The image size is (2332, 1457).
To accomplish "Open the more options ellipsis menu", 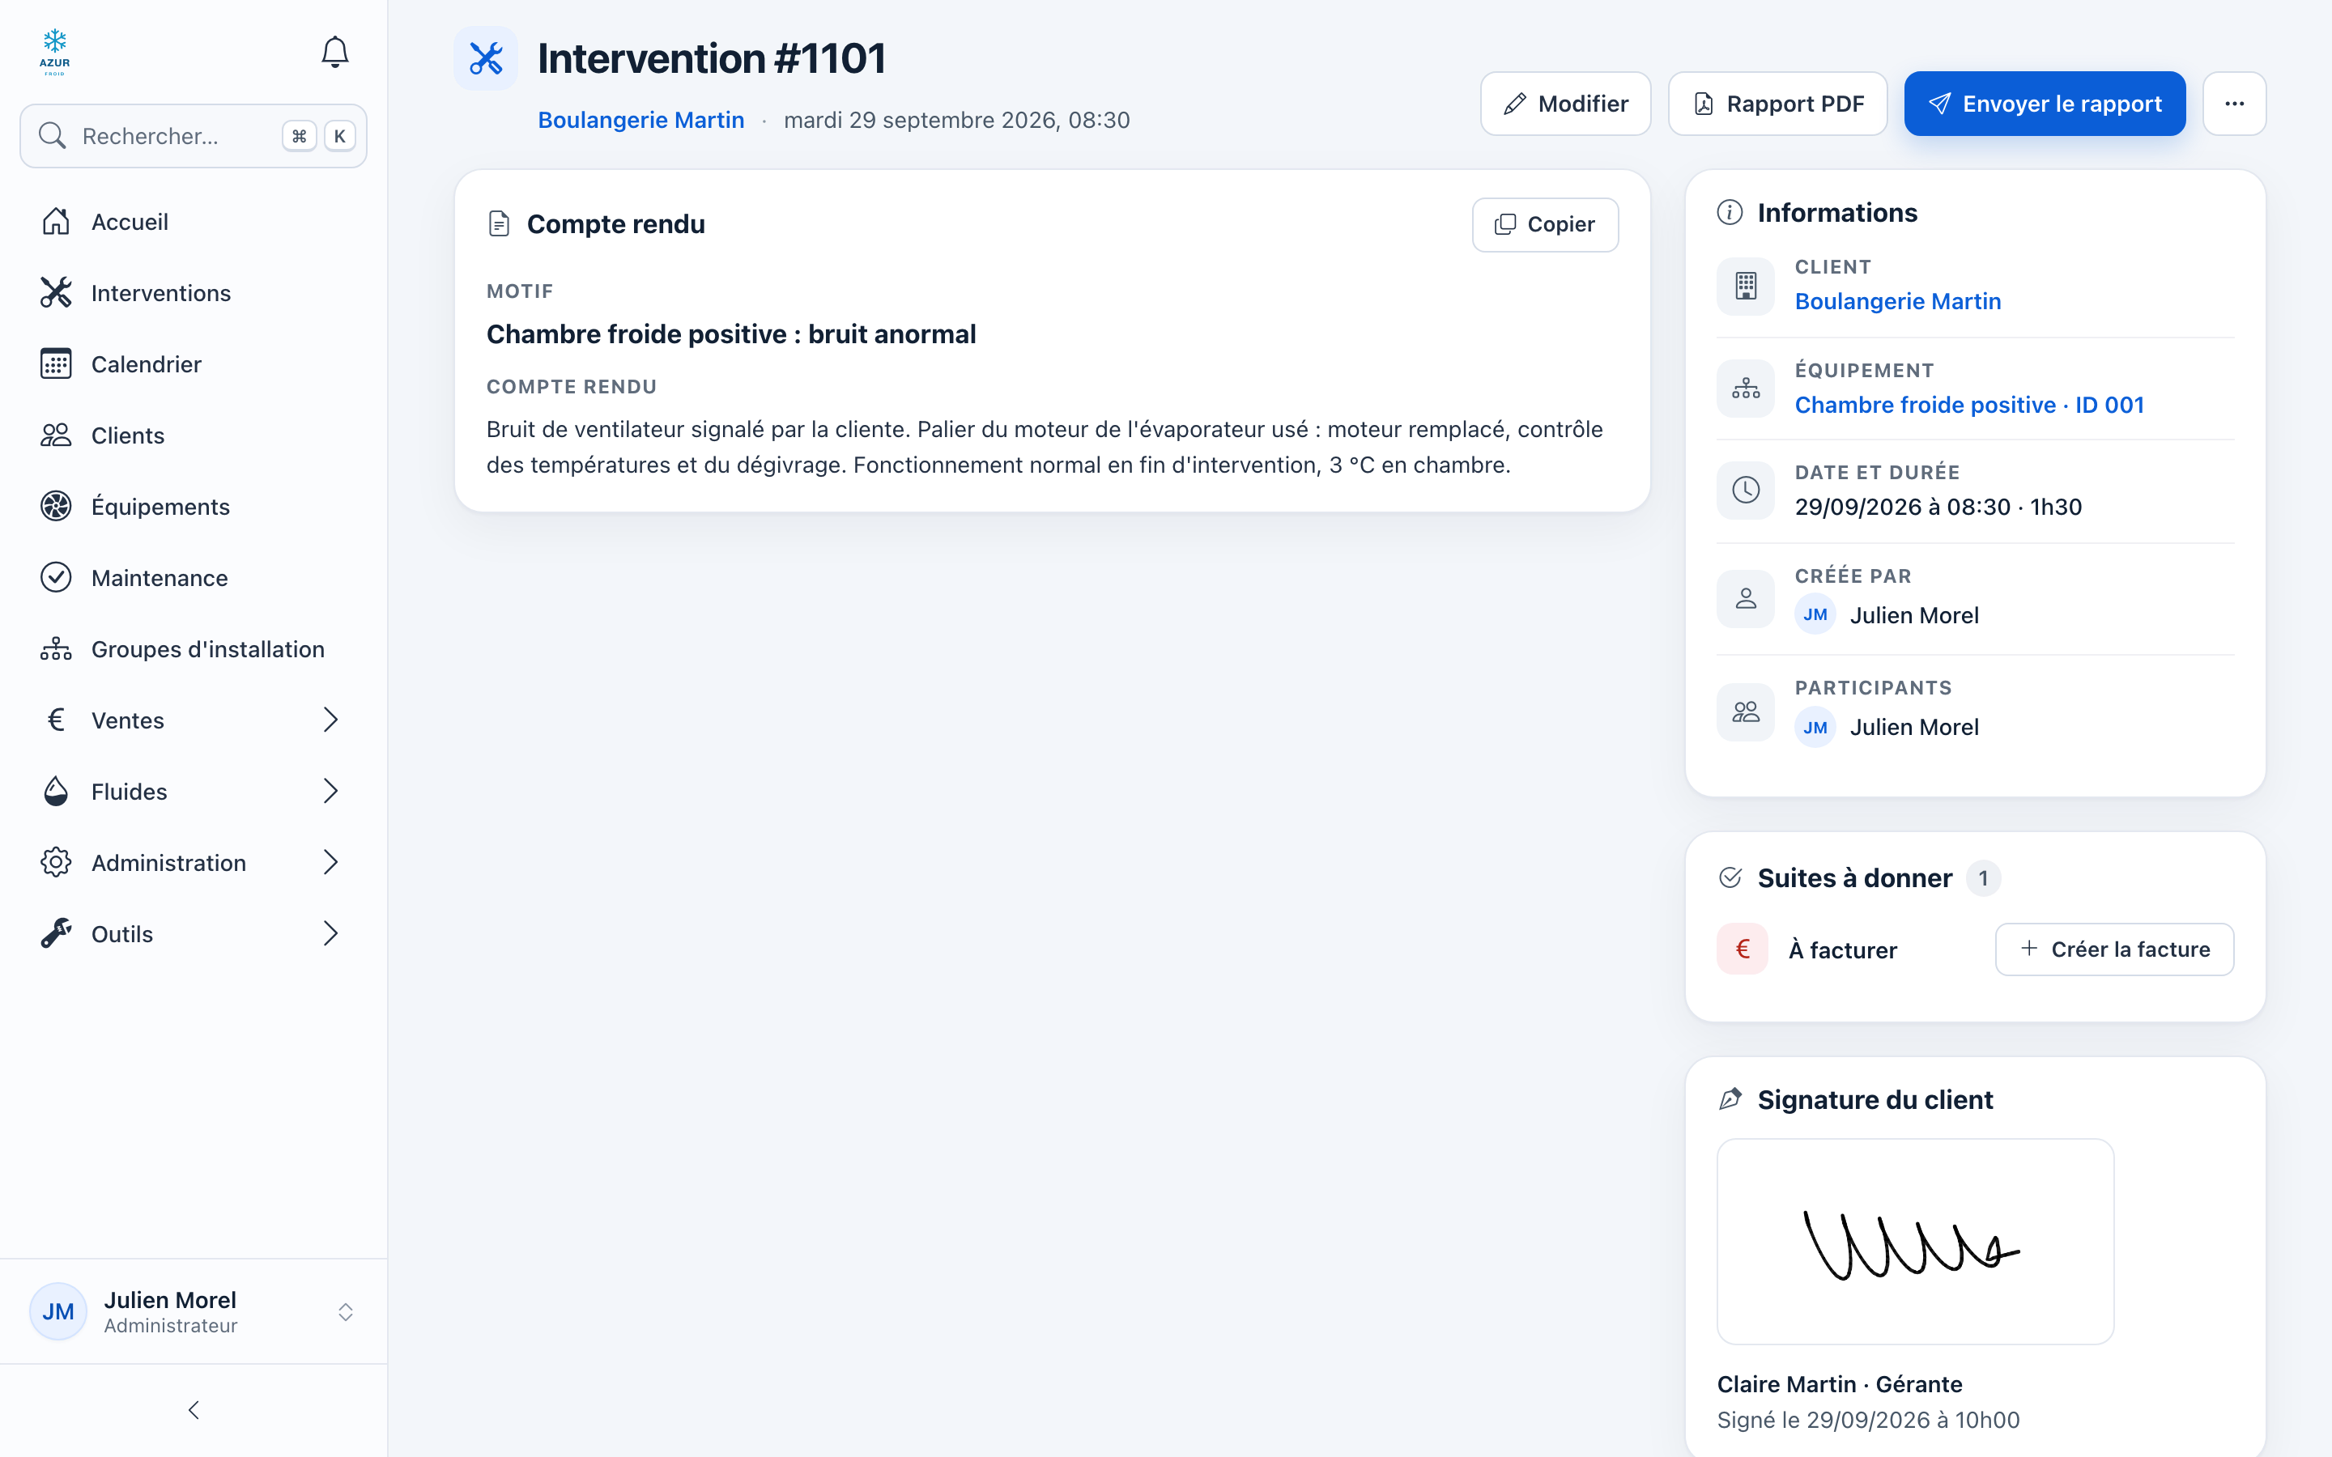I will point(2235,103).
